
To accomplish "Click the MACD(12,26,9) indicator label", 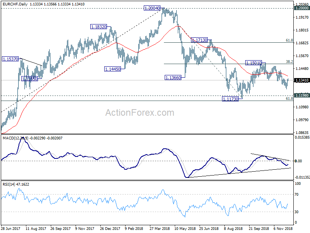I will (15, 138).
